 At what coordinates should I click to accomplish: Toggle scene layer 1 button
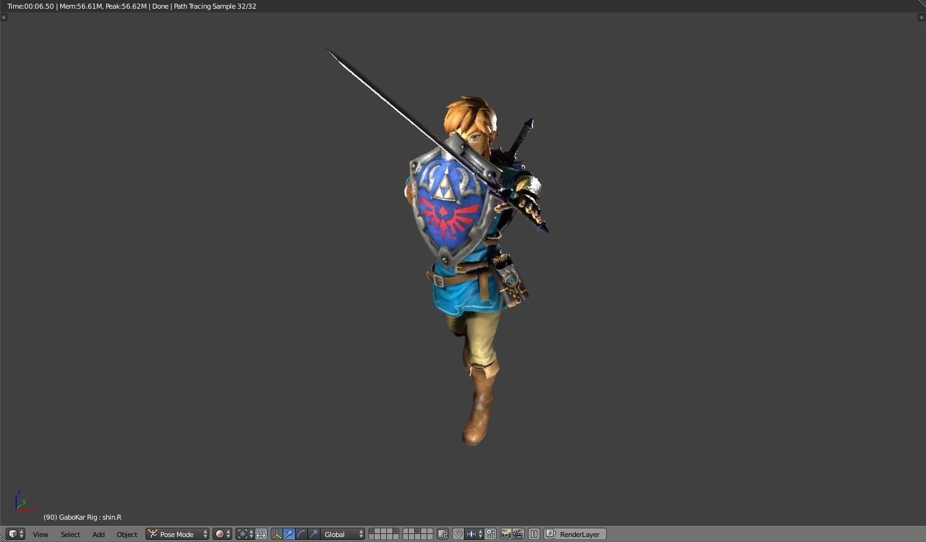tap(371, 531)
